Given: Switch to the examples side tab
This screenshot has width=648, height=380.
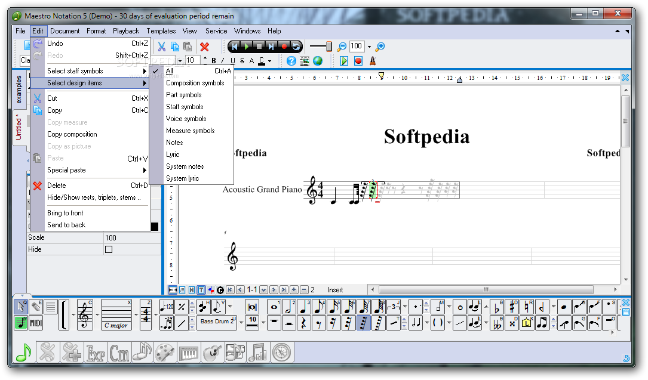Looking at the screenshot, I should pos(19,89).
